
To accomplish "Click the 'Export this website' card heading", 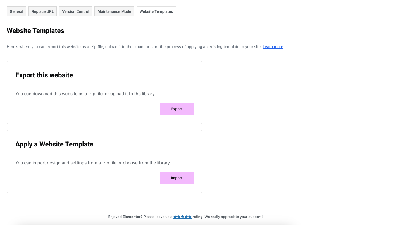I will coord(44,75).
